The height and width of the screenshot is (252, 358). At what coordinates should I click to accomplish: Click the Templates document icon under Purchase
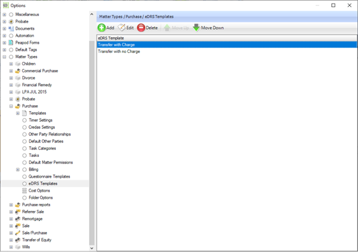(x=24, y=113)
